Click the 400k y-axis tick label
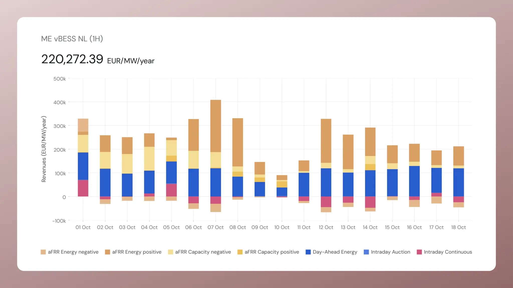The width and height of the screenshot is (513, 288). click(x=60, y=102)
